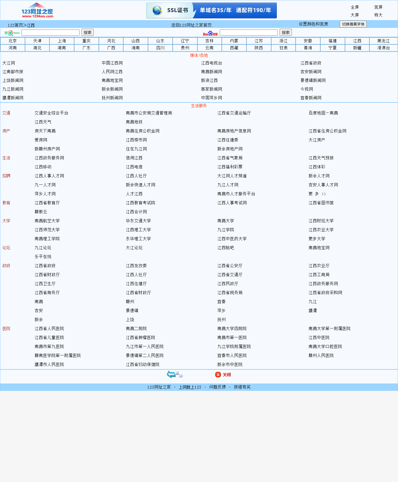The image size is (398, 482).
Task: Switch layout to 宽屏 mode
Action: point(378,7)
